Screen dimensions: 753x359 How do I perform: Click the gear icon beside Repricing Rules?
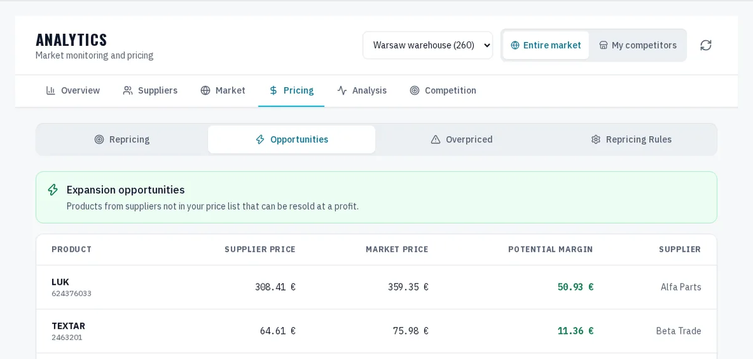[595, 139]
